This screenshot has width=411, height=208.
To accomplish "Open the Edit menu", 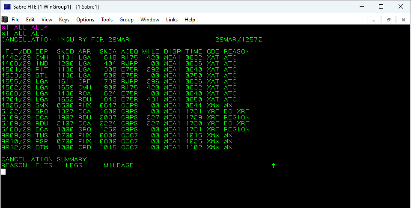I will 30,20.
